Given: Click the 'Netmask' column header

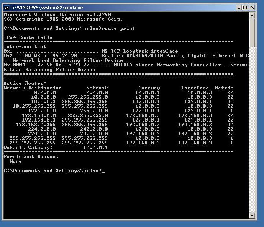Looking at the screenshot, I should (97, 88).
